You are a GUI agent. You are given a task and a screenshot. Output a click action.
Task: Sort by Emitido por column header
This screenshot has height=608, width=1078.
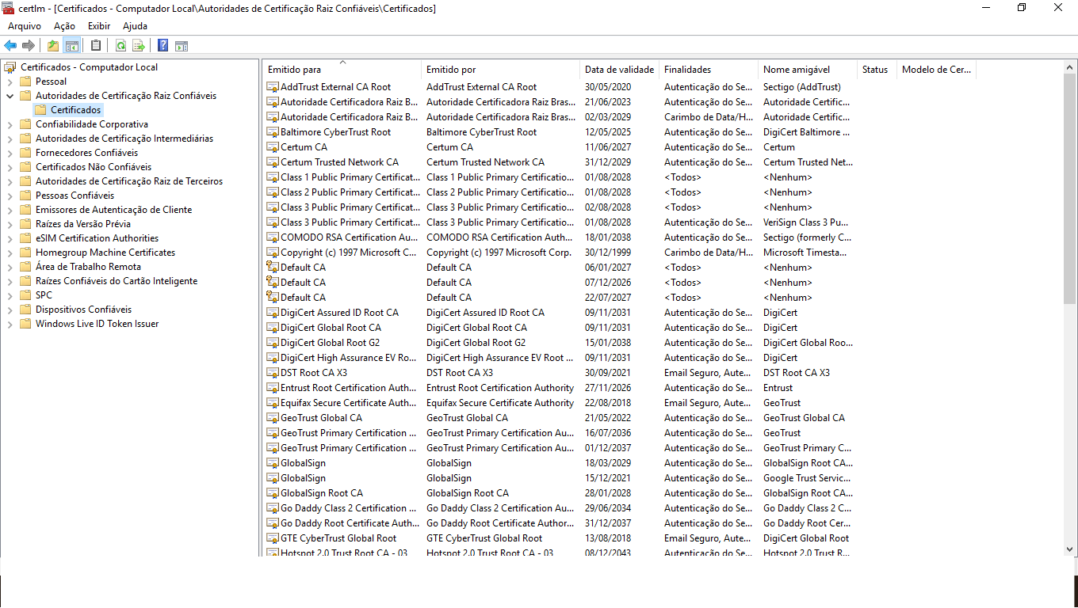click(501, 70)
